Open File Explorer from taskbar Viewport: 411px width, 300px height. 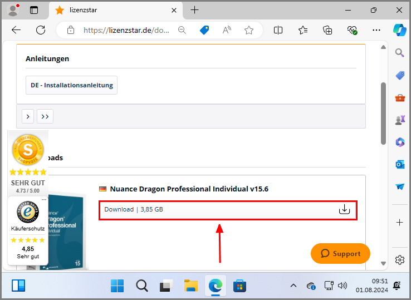[x=191, y=286]
